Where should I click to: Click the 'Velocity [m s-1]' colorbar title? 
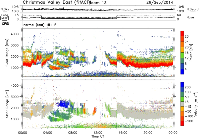pos(196,104)
